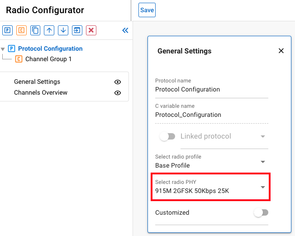Click the add Protocol (P) toolbar icon
The height and width of the screenshot is (236, 295).
click(x=7, y=30)
